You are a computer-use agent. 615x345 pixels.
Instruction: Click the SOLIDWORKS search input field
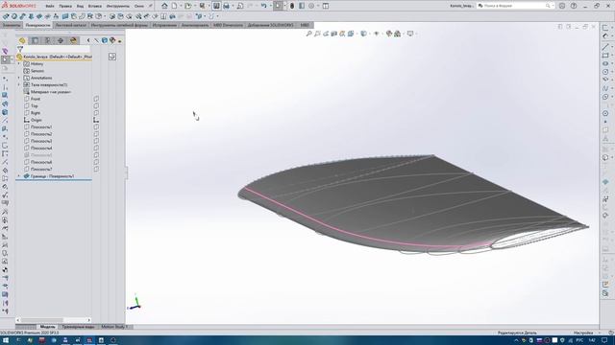click(x=514, y=6)
